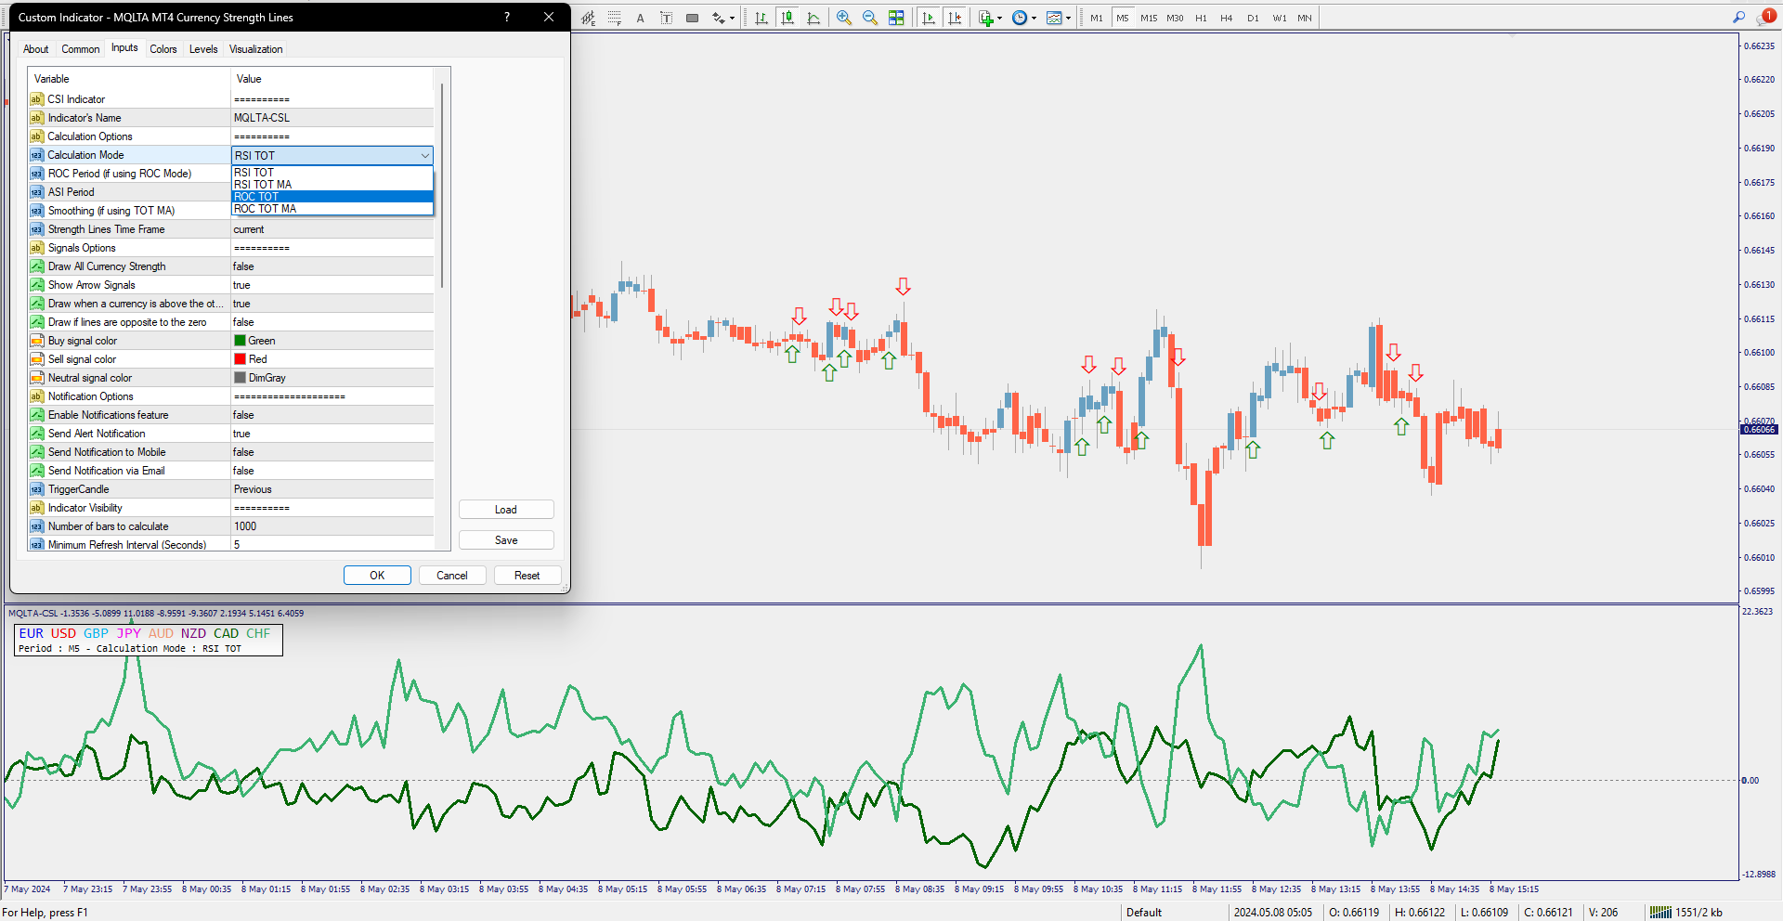Confirm the dialog with OK
1783x921 pixels.
click(377, 576)
